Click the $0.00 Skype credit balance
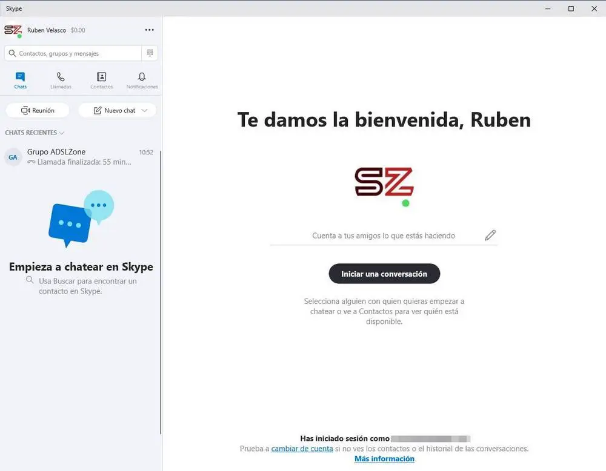The width and height of the screenshot is (606, 471). click(x=78, y=30)
